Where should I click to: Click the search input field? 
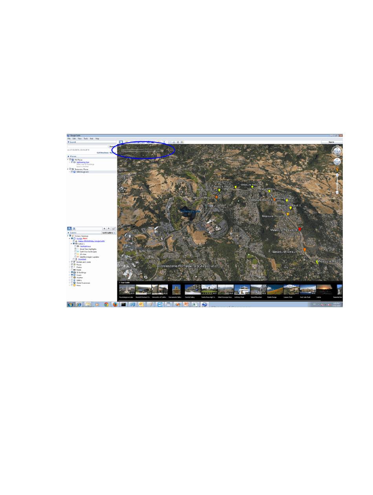click(88, 147)
